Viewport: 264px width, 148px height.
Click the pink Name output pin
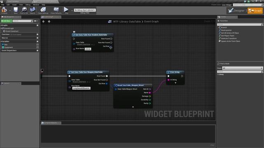pyautogui.click(x=150, y=92)
